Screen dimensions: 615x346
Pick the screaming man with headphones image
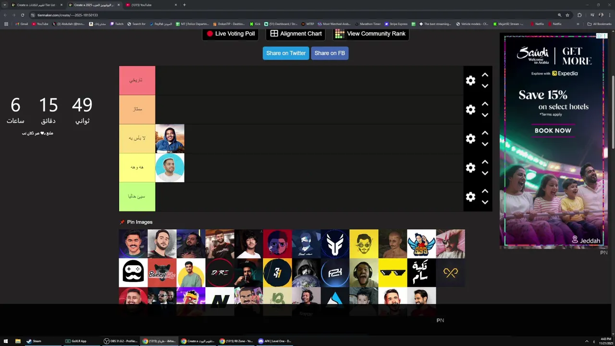(364, 272)
